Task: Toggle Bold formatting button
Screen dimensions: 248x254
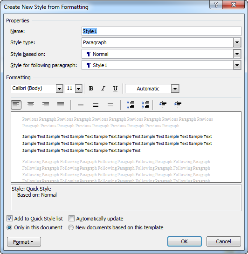Action: [91, 89]
